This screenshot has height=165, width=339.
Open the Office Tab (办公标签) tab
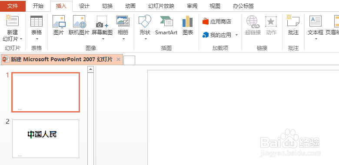(x=243, y=6)
